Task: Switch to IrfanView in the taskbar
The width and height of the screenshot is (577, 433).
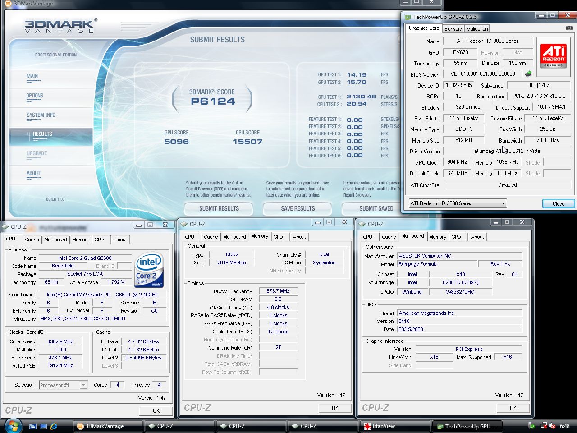Action: [x=396, y=426]
